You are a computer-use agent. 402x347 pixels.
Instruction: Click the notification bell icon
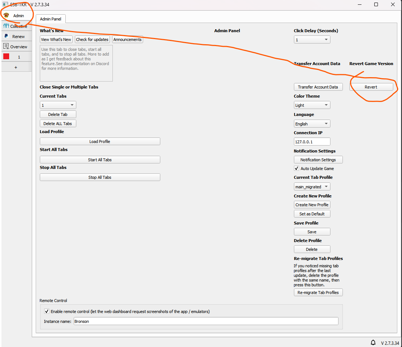point(373,343)
